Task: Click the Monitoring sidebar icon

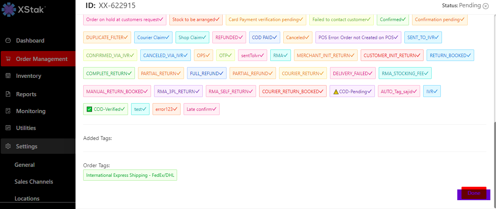Action: tap(8, 111)
